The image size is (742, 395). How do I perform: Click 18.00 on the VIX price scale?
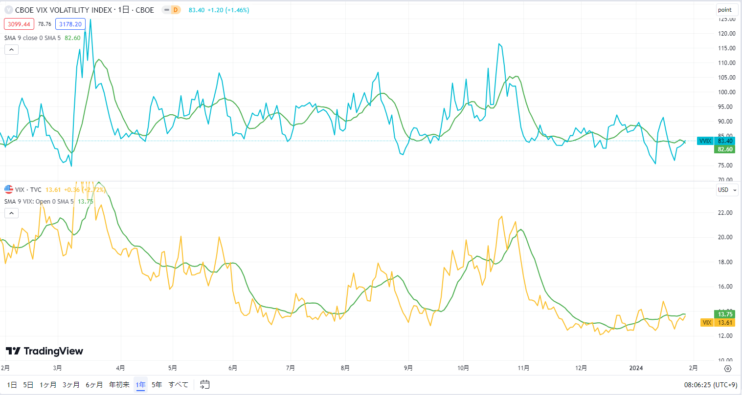click(725, 262)
